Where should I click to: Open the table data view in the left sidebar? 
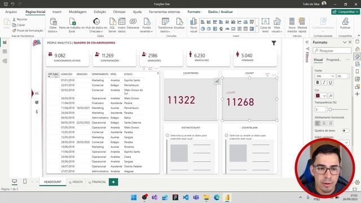pyautogui.click(x=5, y=51)
